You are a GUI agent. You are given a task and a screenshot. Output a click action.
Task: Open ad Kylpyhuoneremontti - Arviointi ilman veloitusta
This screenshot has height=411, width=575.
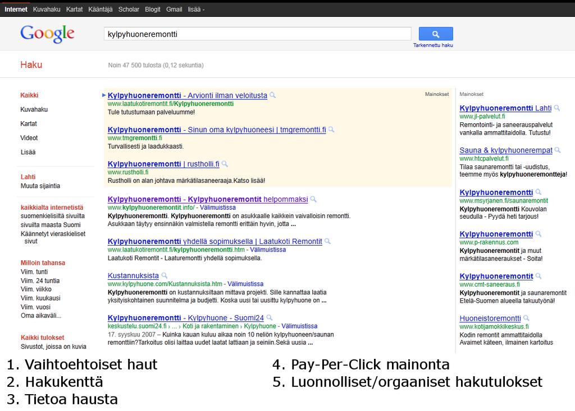click(188, 96)
